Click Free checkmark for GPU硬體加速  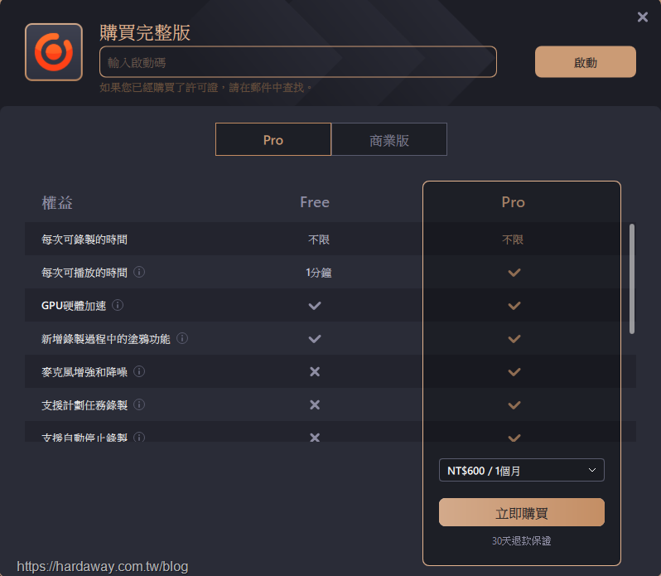click(x=315, y=305)
